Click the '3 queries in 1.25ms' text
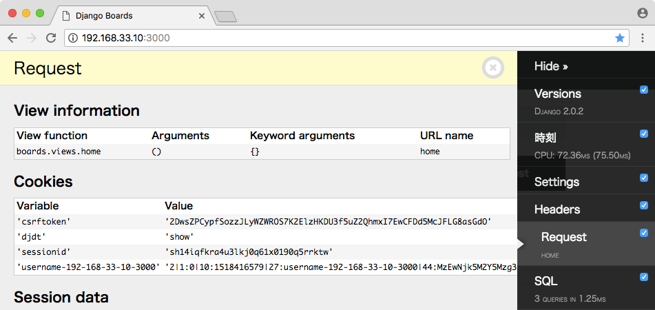Image resolution: width=655 pixels, height=310 pixels. pyautogui.click(x=570, y=299)
